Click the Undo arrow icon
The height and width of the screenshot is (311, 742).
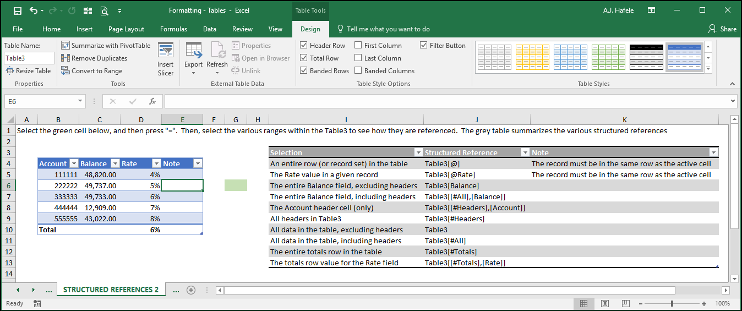point(34,10)
